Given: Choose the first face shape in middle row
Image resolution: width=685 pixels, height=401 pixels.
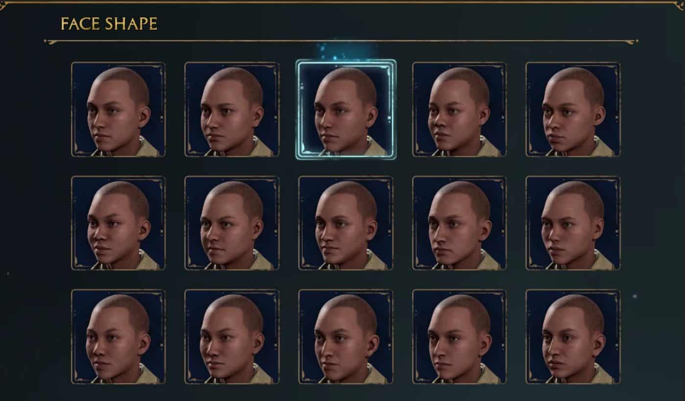Looking at the screenshot, I should click(x=118, y=223).
